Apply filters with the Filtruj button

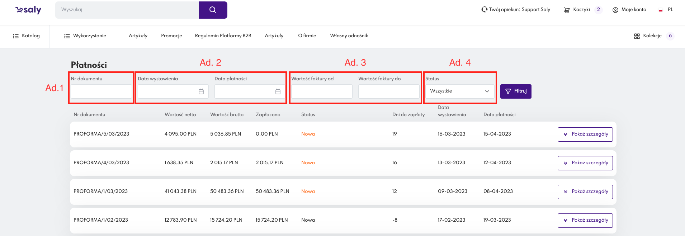516,91
